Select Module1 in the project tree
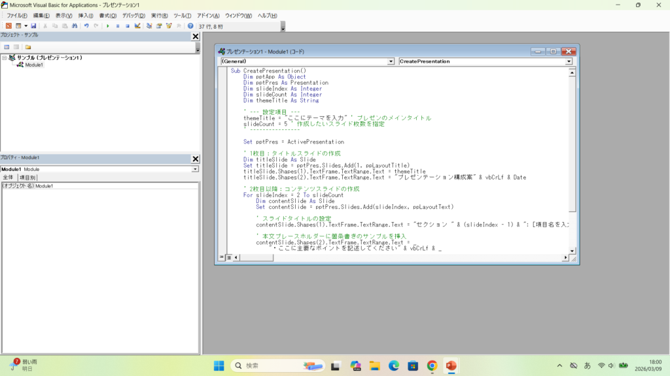Image resolution: width=670 pixels, height=376 pixels. tap(34, 65)
